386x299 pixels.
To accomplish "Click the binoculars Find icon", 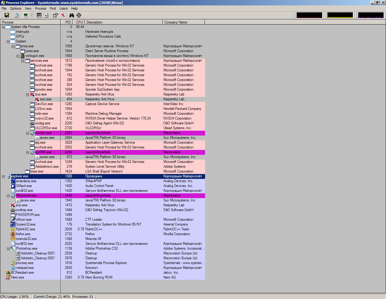I will [71, 15].
